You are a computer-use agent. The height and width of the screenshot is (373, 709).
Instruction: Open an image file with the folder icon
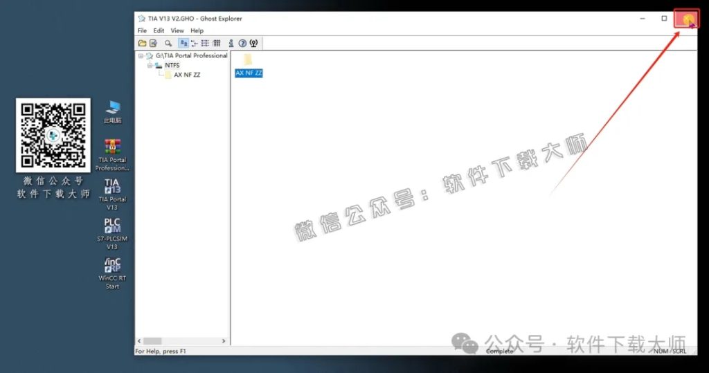[143, 44]
